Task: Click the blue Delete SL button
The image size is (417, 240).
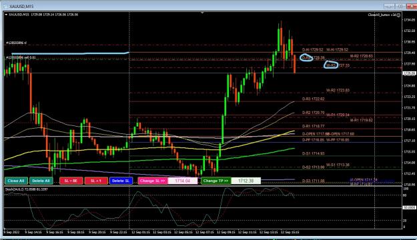Action: 121,181
